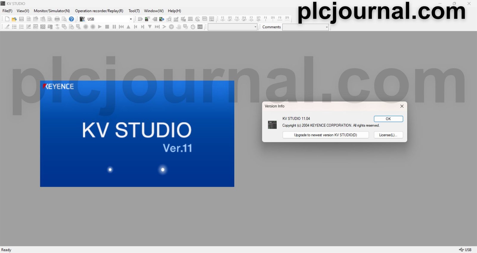Click the Pause icon in toolbar
The width and height of the screenshot is (477, 253).
click(114, 27)
